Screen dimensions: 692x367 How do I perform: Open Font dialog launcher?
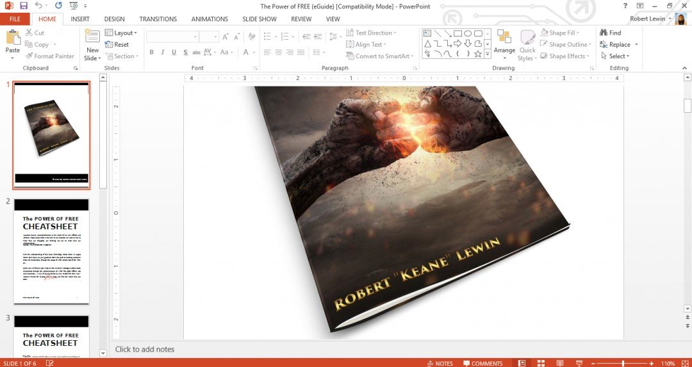255,69
